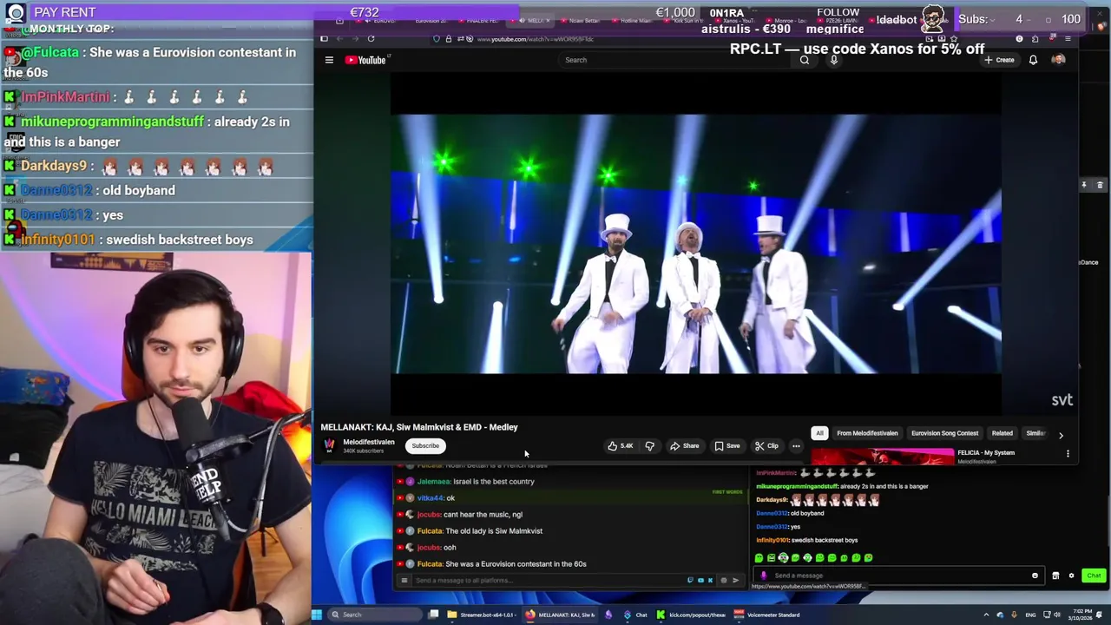Viewport: 1111px width, 625px height.
Task: Reload the page with browser refresh icon
Action: tap(371, 38)
